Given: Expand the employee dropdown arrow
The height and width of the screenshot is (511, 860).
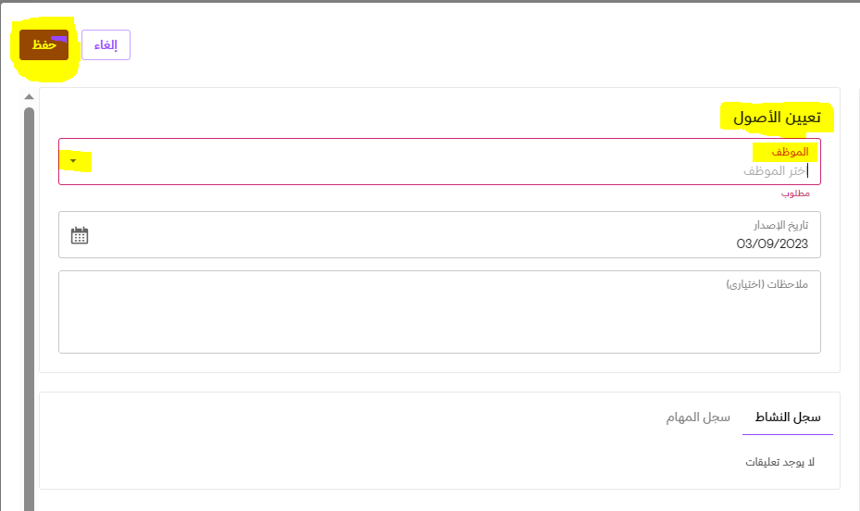Looking at the screenshot, I should coord(73,161).
